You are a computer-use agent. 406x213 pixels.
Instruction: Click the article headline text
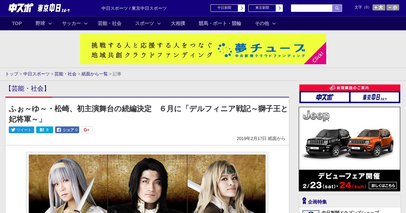pos(148,114)
